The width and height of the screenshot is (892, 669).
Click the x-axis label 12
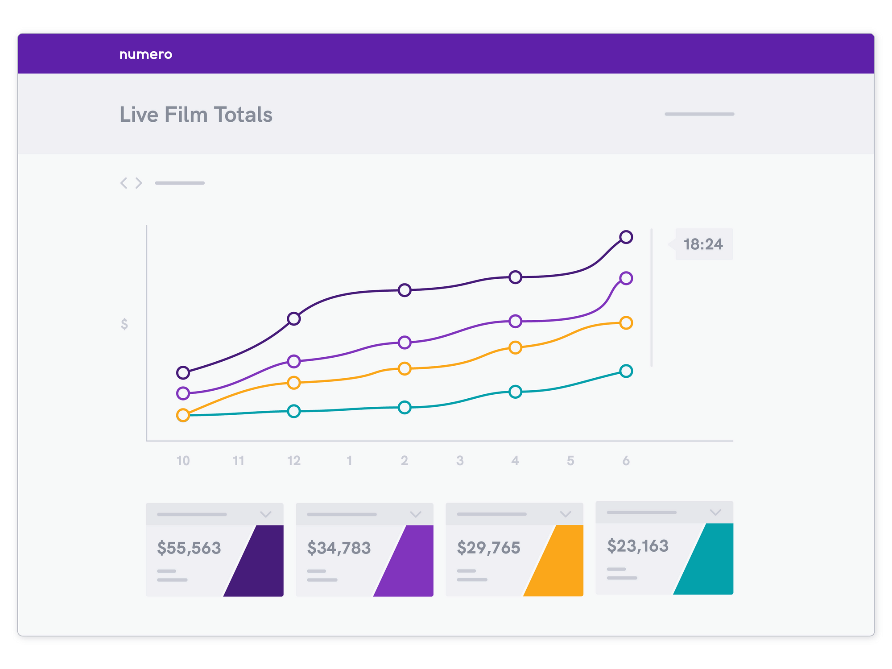(294, 461)
